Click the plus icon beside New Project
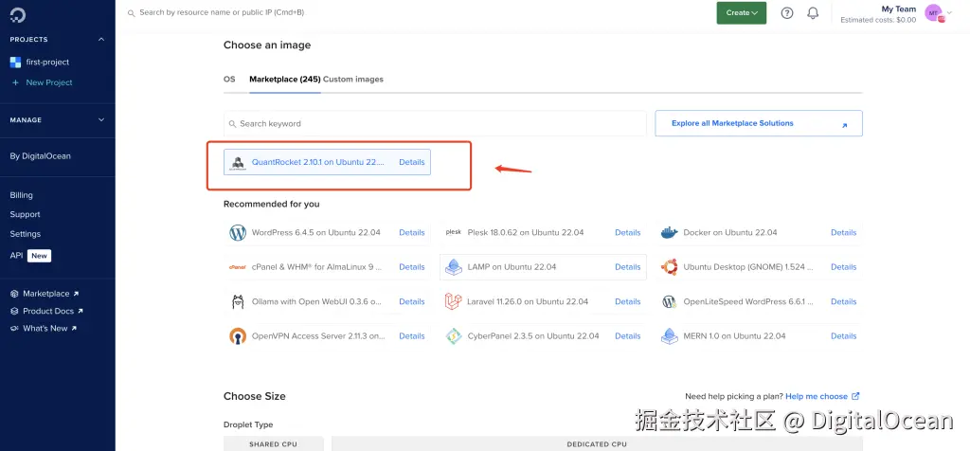Image resolution: width=970 pixels, height=451 pixels. point(15,82)
